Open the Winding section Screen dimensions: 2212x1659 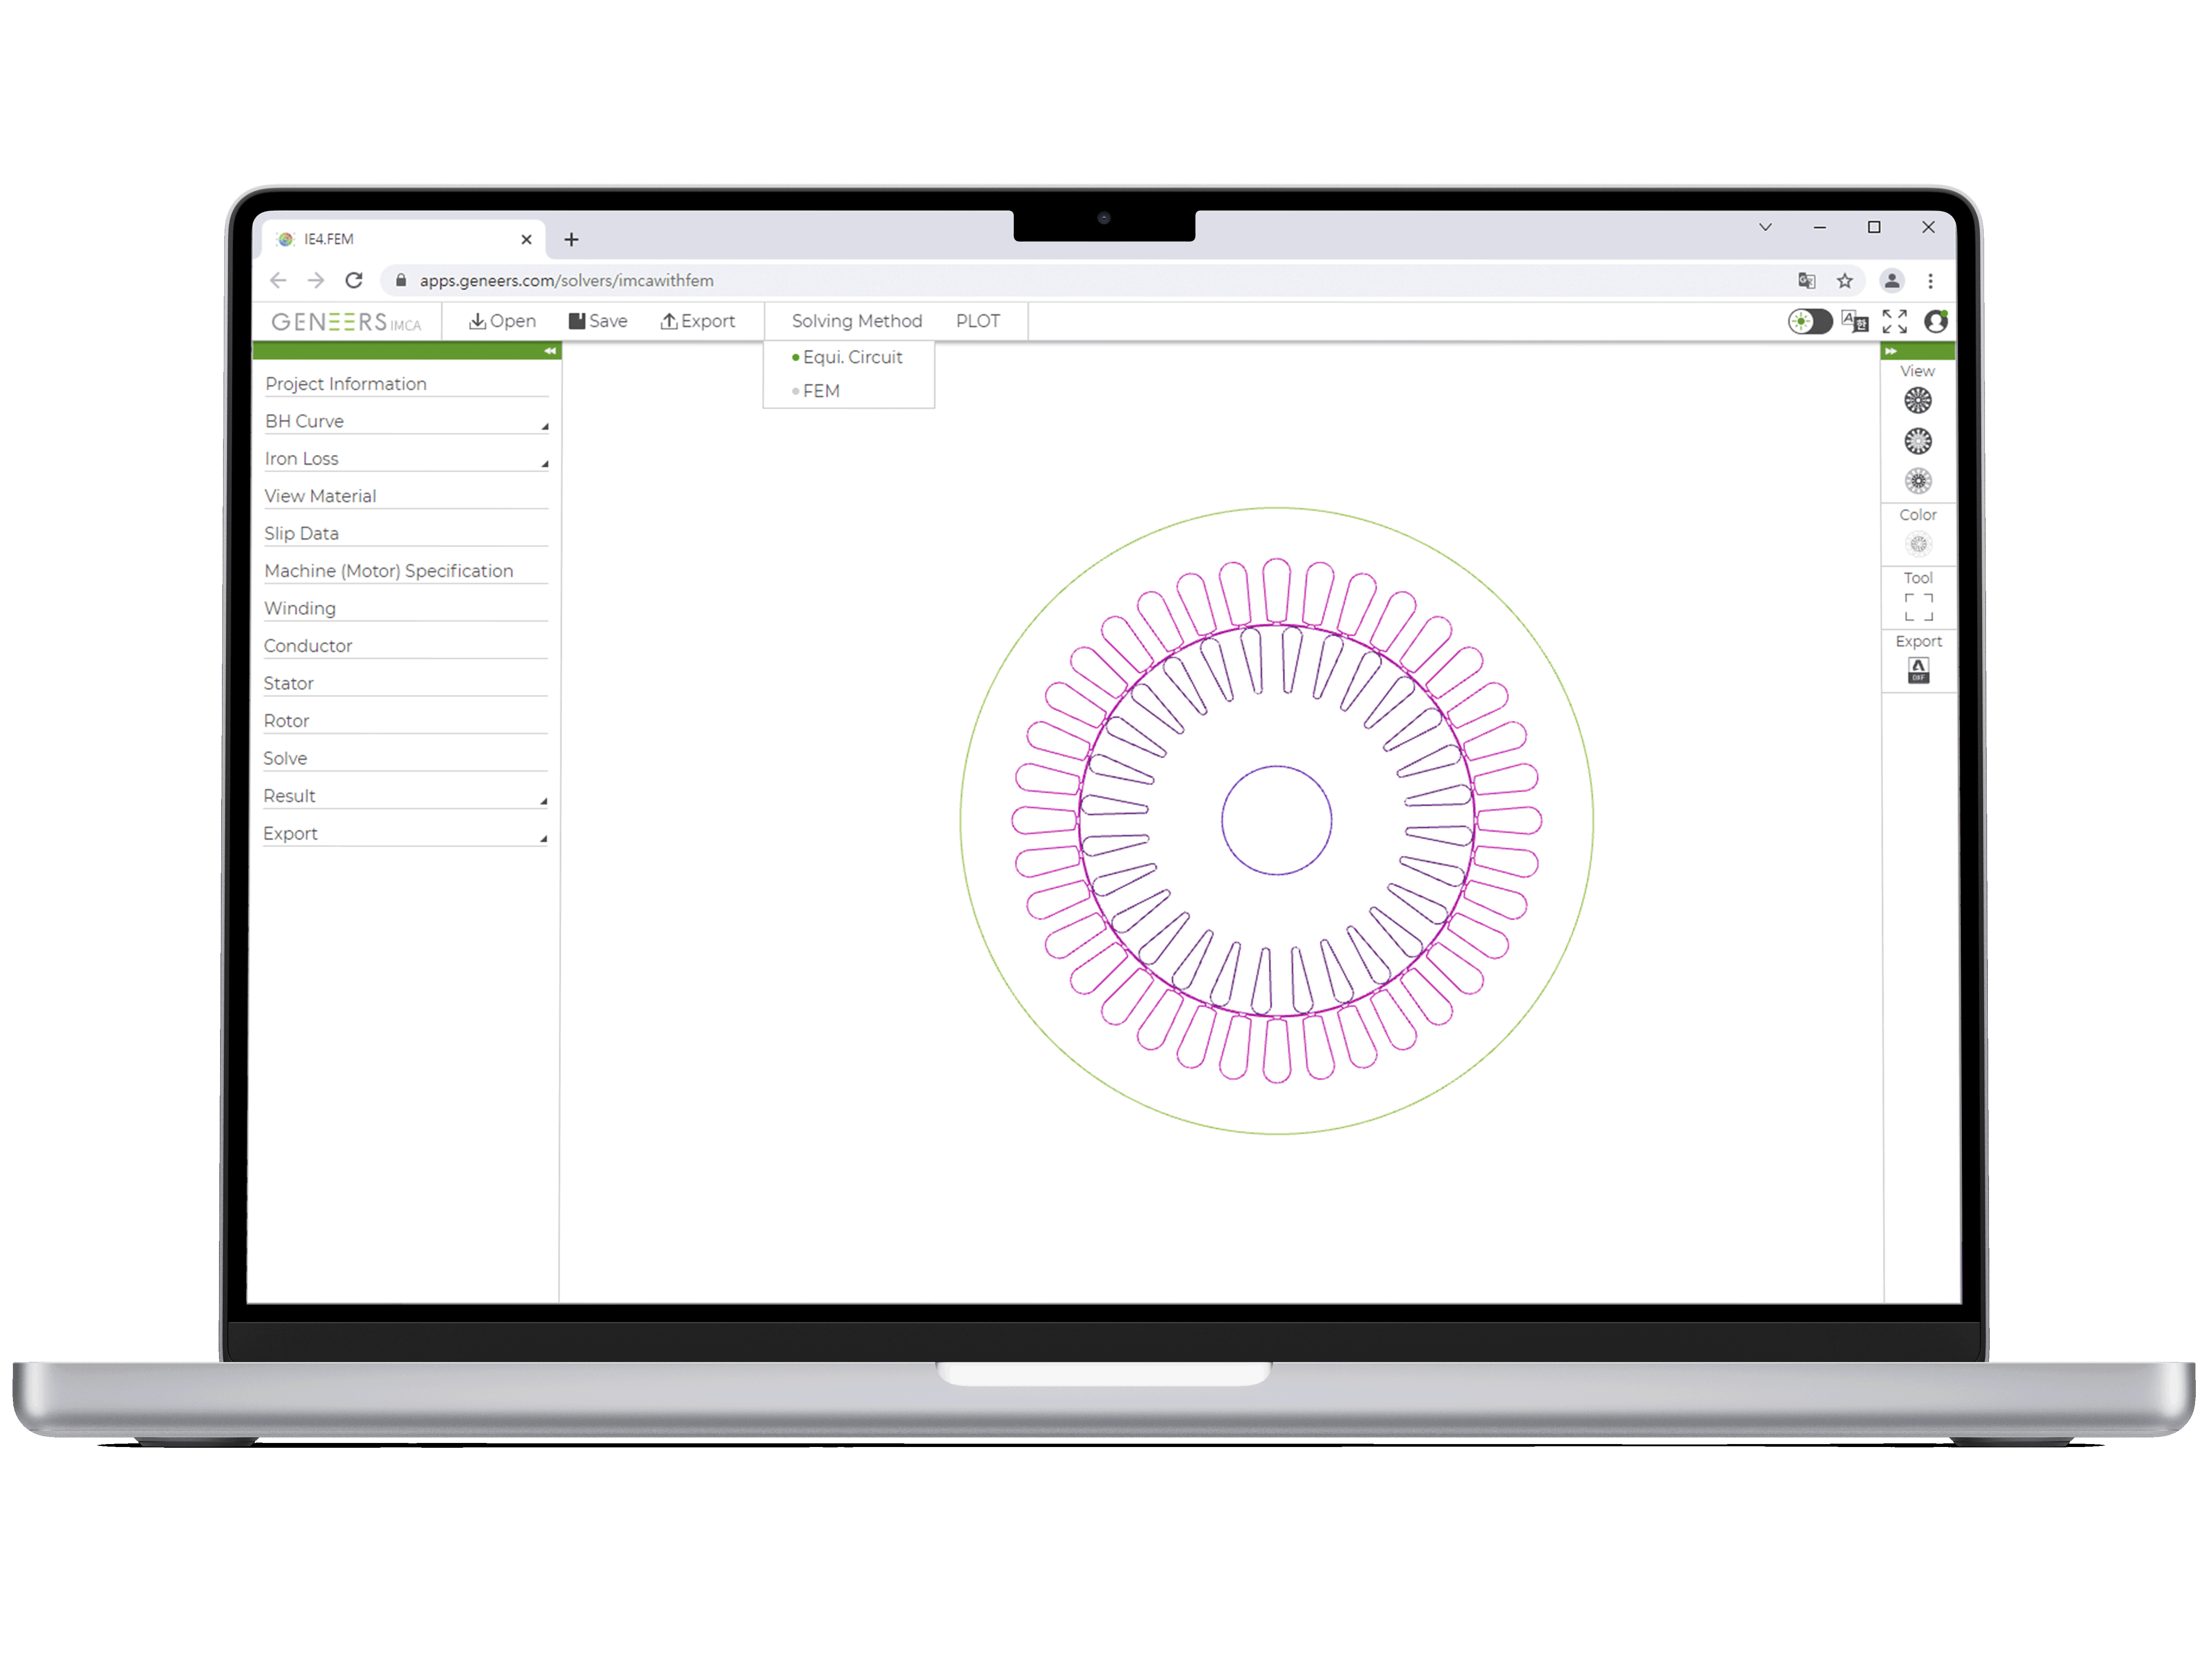[x=406, y=609]
